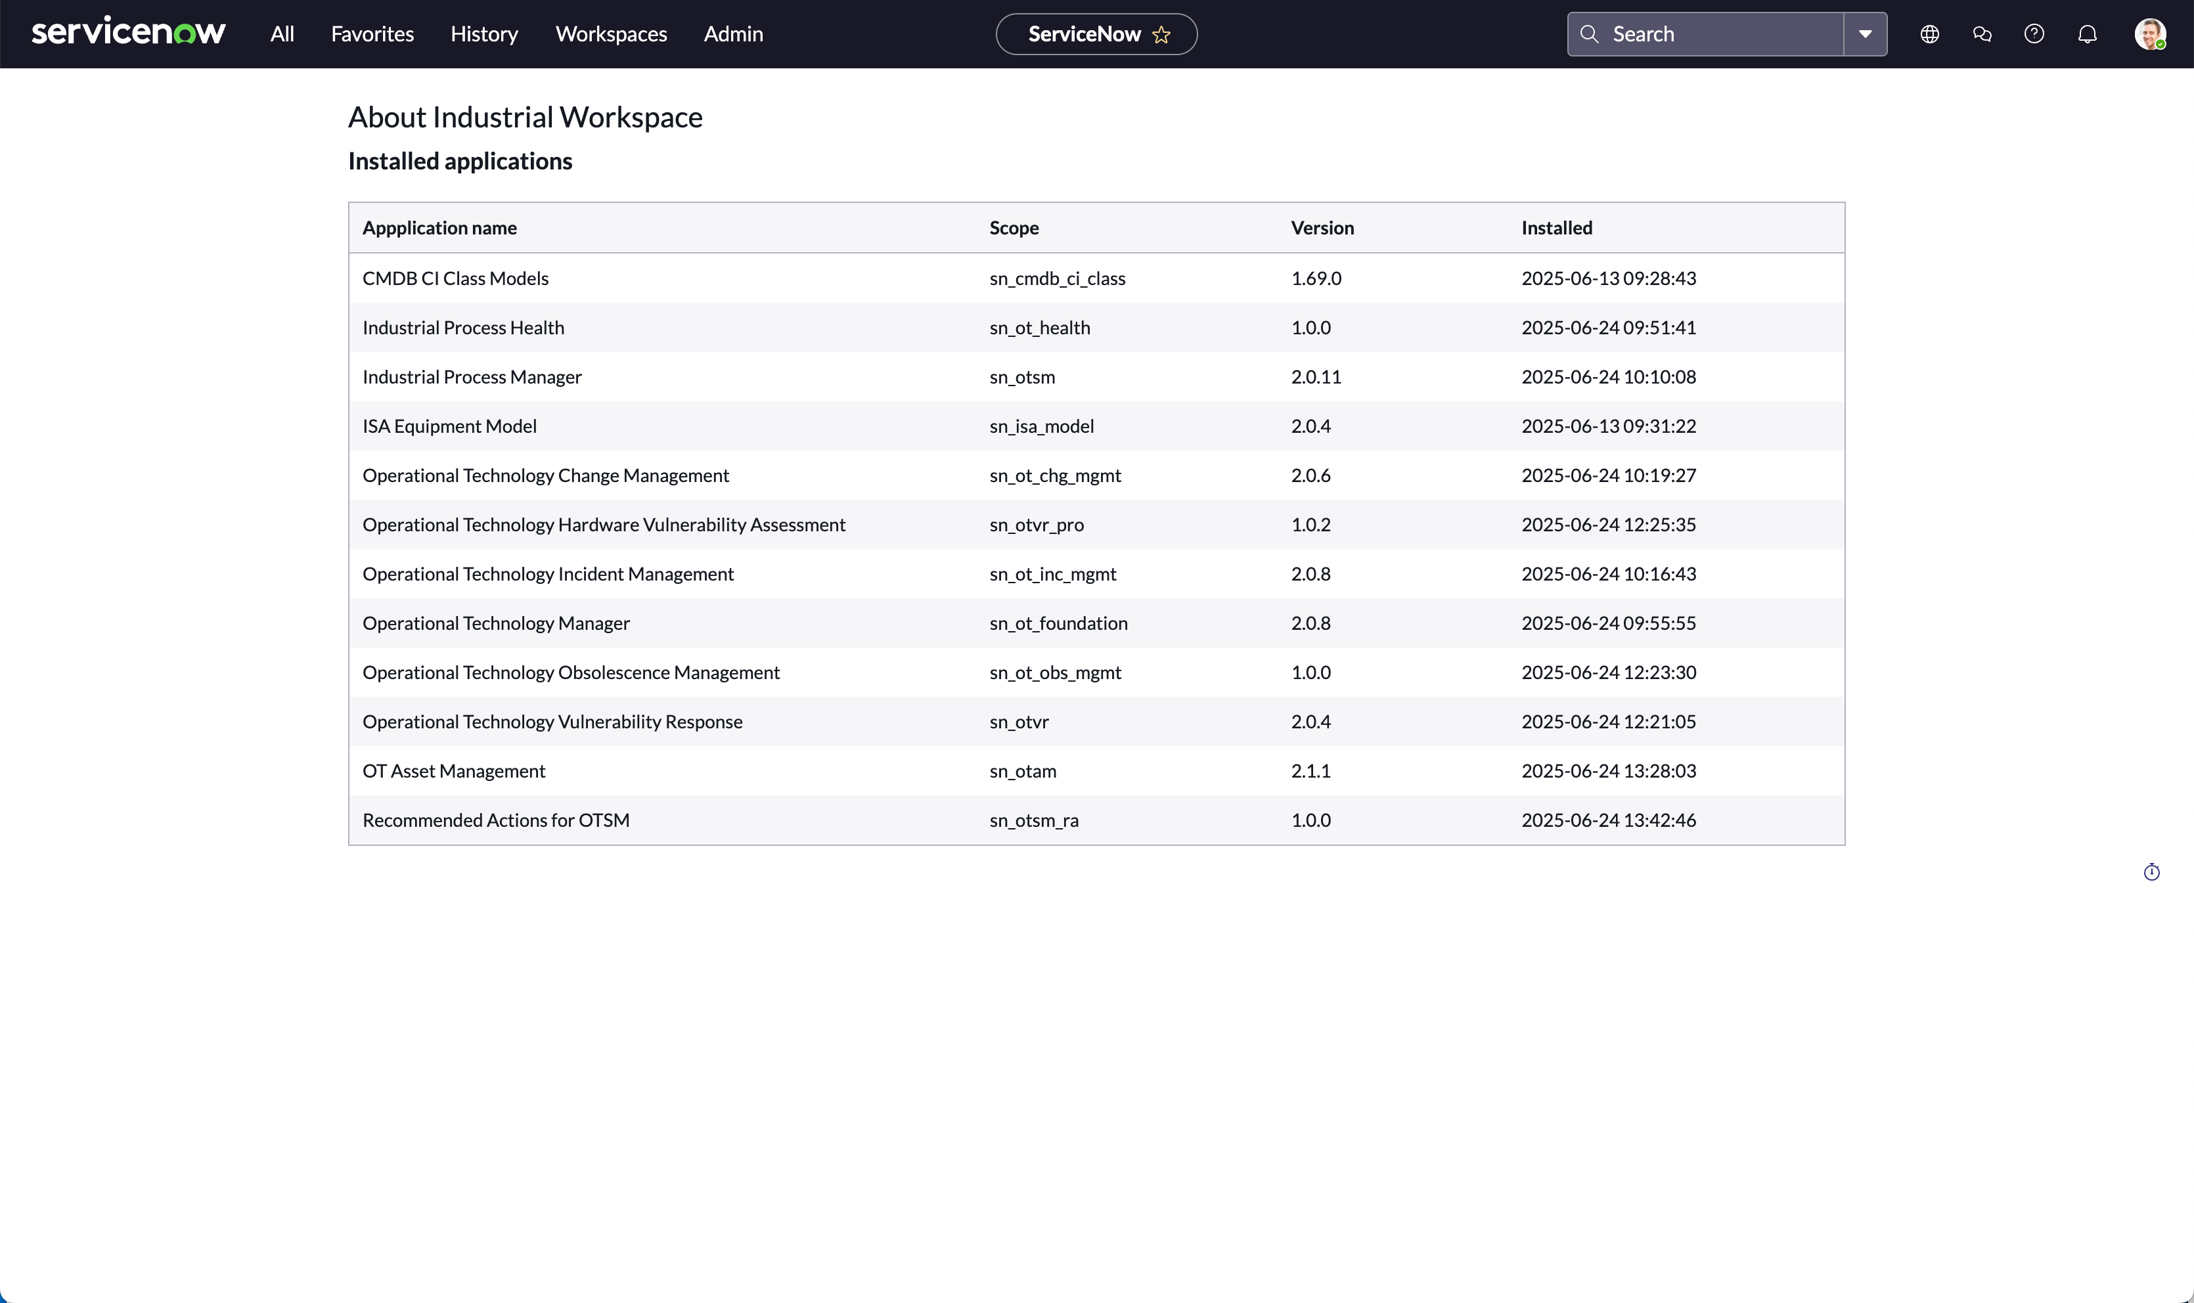Click version 1.69.0
The image size is (2194, 1303).
pyautogui.click(x=1316, y=278)
